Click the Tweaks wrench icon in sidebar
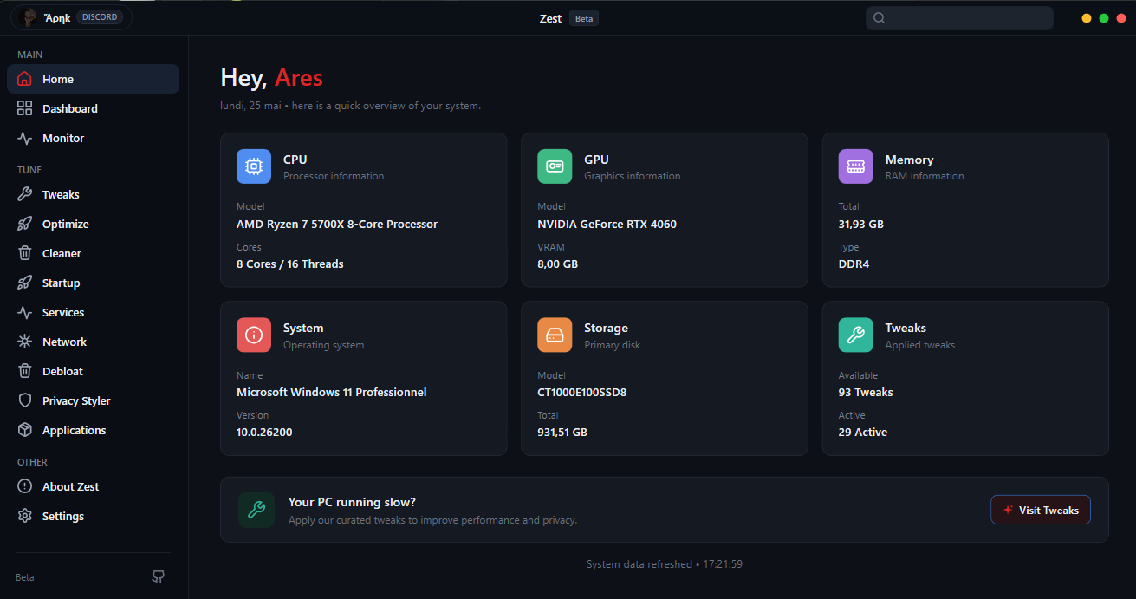This screenshot has height=599, width=1136. pyautogui.click(x=25, y=194)
